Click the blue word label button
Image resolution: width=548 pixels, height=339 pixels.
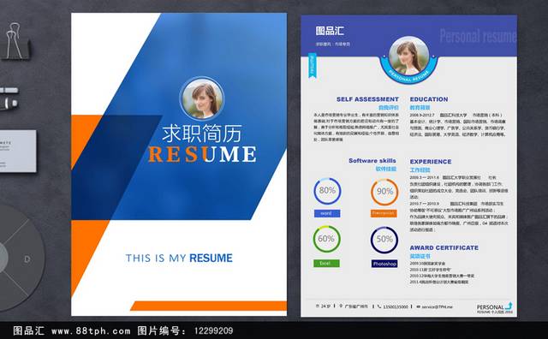tap(327, 213)
